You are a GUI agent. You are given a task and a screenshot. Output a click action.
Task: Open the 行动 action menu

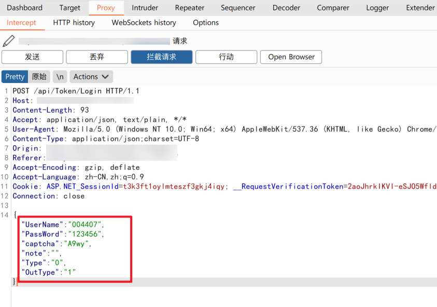click(x=226, y=57)
